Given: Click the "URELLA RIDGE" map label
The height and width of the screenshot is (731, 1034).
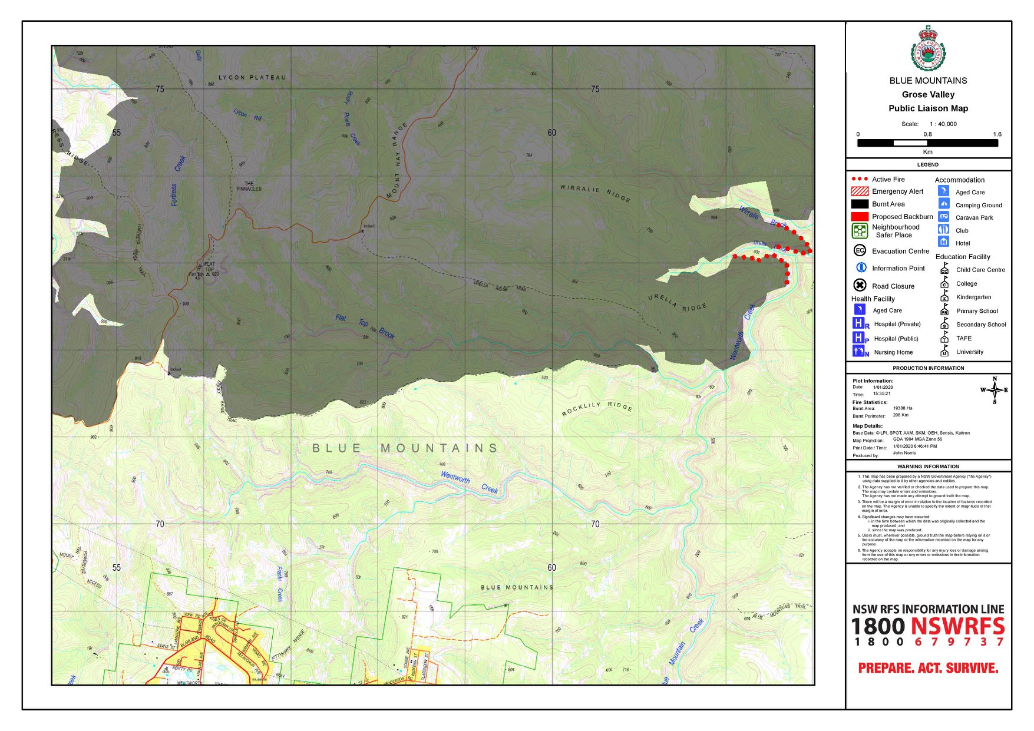Looking at the screenshot, I should pyautogui.click(x=677, y=303).
